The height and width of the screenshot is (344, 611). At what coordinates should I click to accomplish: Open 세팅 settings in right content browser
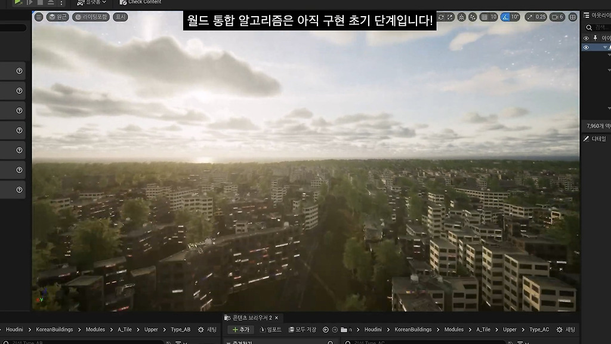[x=566, y=330]
